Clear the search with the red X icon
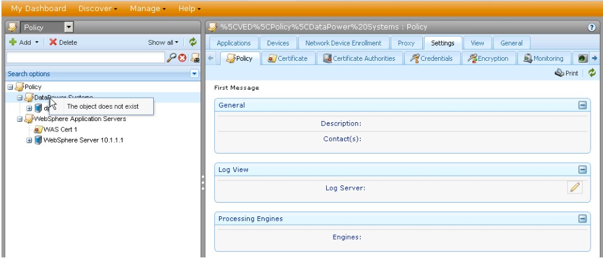 [182, 58]
